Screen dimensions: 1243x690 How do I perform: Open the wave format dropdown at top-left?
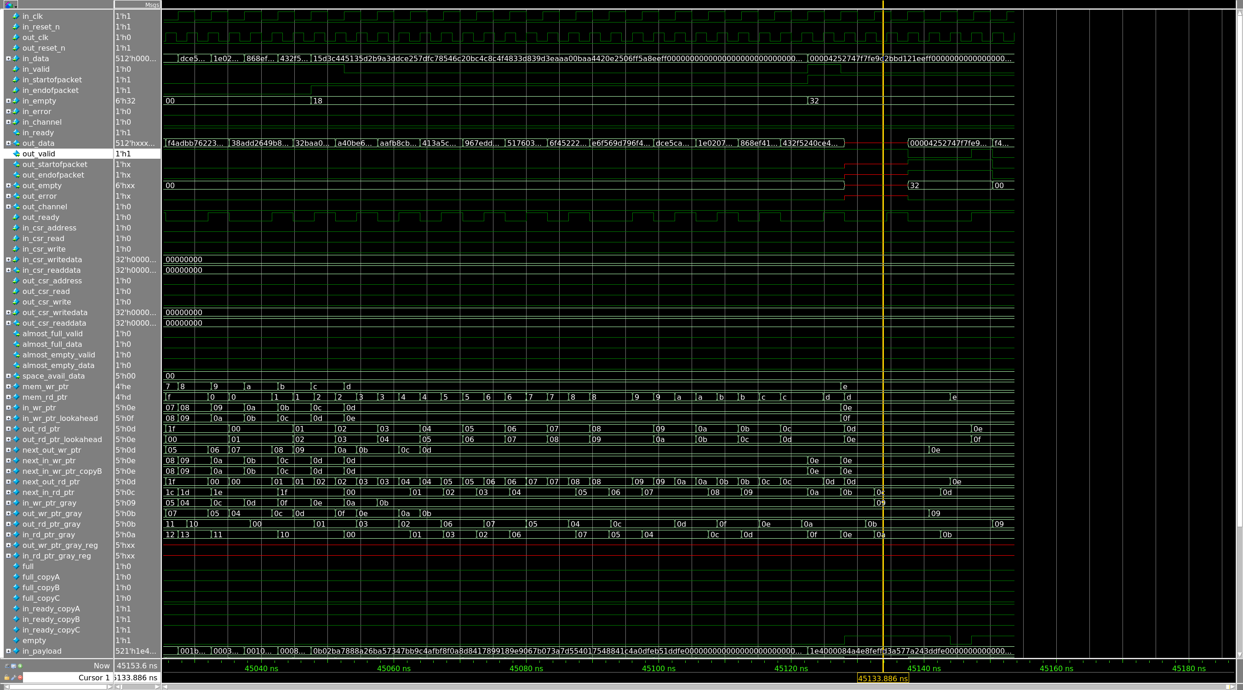click(x=11, y=5)
